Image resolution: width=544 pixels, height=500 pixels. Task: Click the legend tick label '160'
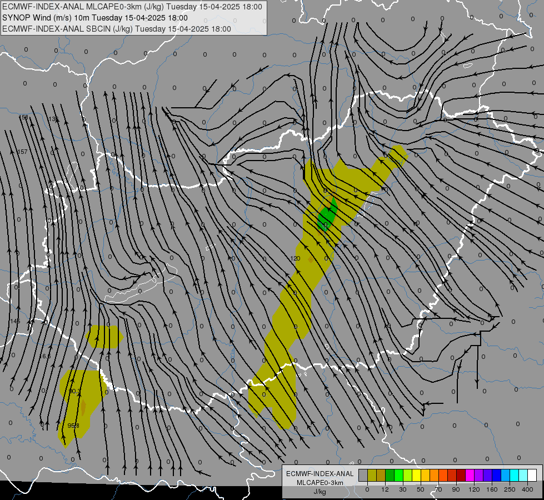coord(492,489)
